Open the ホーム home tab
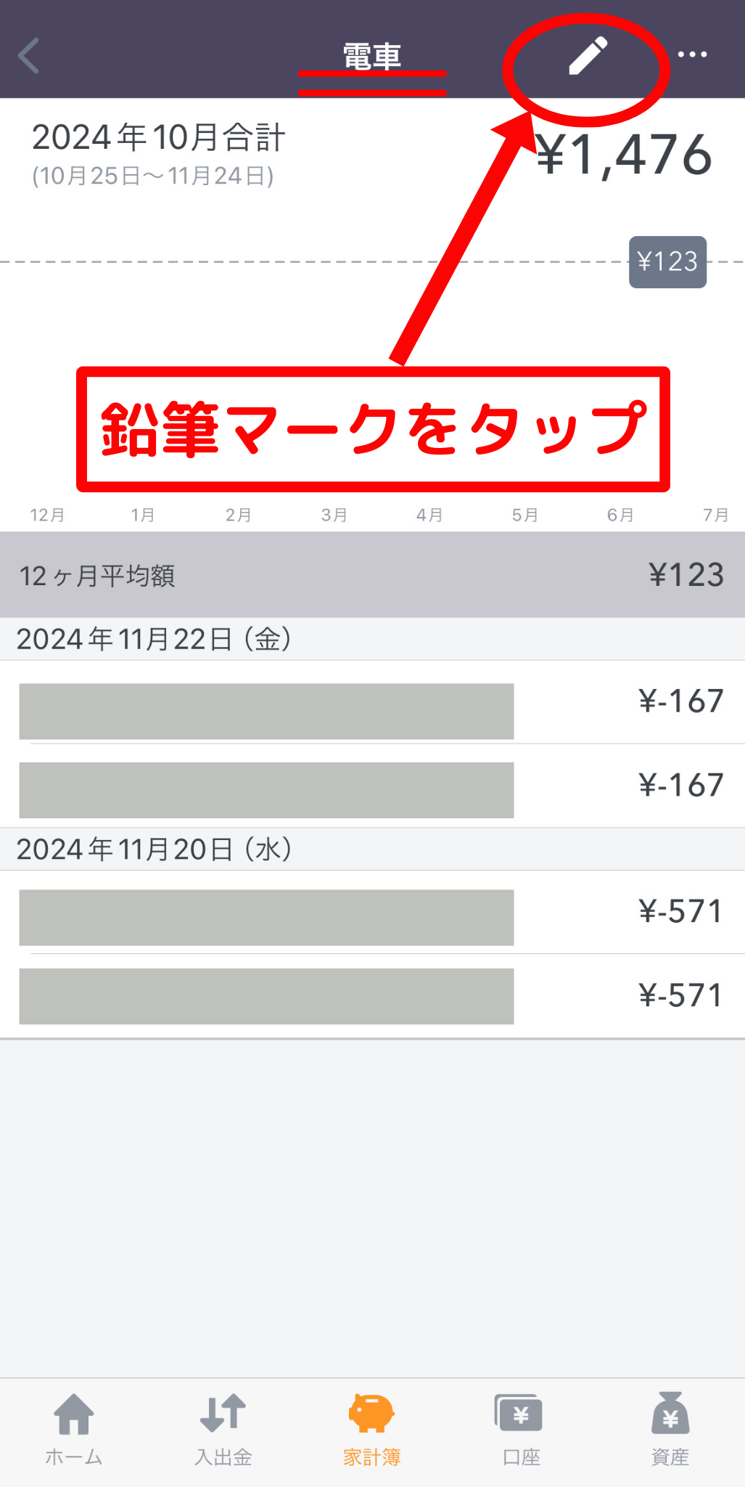The height and width of the screenshot is (1487, 745). coord(74,1429)
